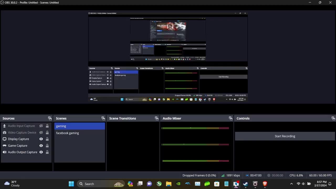Click the monitor icon of Display Capture
This screenshot has height=189, width=336.
4,139
